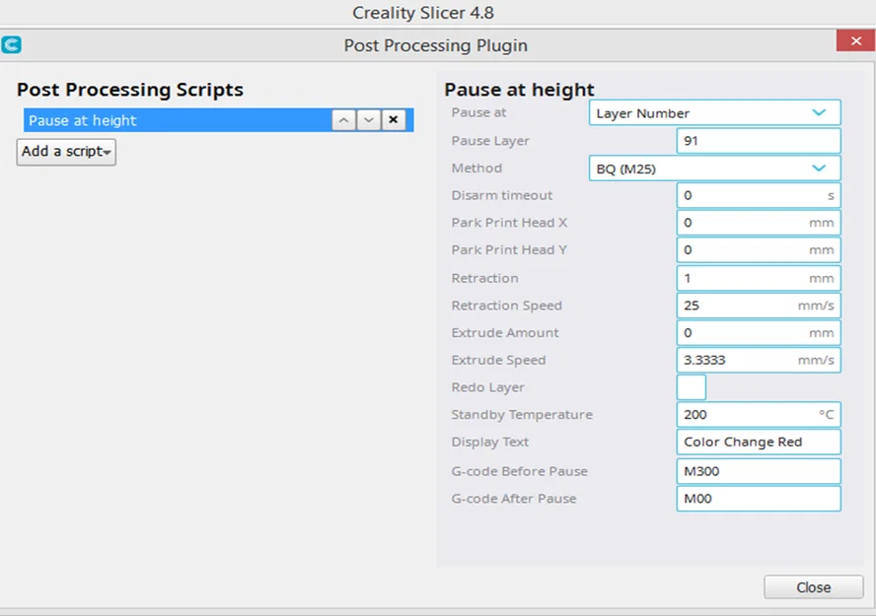This screenshot has width=876, height=616.
Task: Edit the Retraction Speed field
Action: (759, 306)
